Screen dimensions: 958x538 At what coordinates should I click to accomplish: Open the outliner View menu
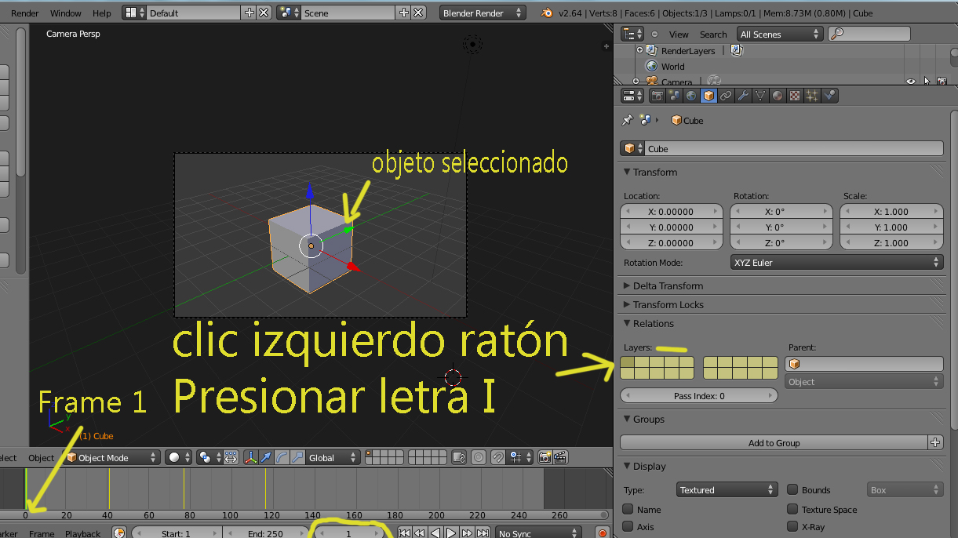click(679, 35)
